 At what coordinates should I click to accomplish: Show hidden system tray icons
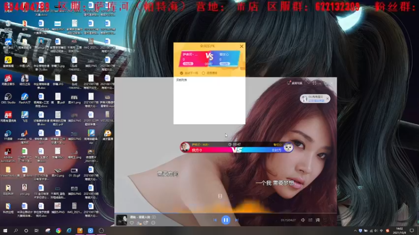coord(355,231)
